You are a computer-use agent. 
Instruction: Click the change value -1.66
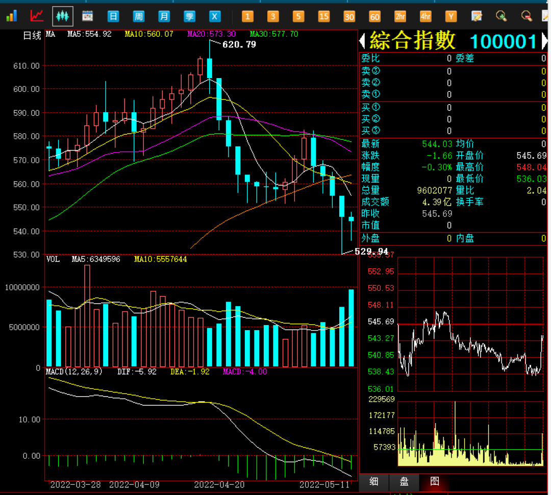[x=439, y=156]
